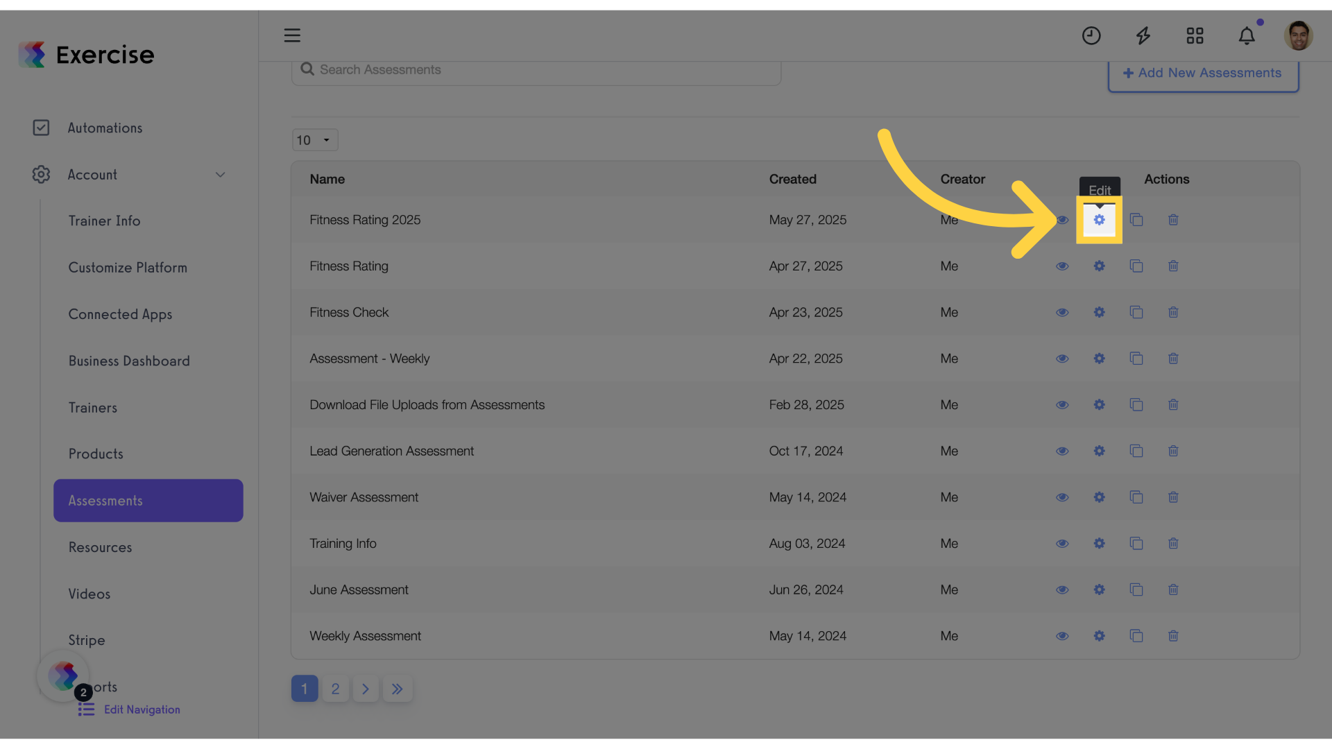Edit the Fitness Check assessment via gear icon

click(1099, 312)
